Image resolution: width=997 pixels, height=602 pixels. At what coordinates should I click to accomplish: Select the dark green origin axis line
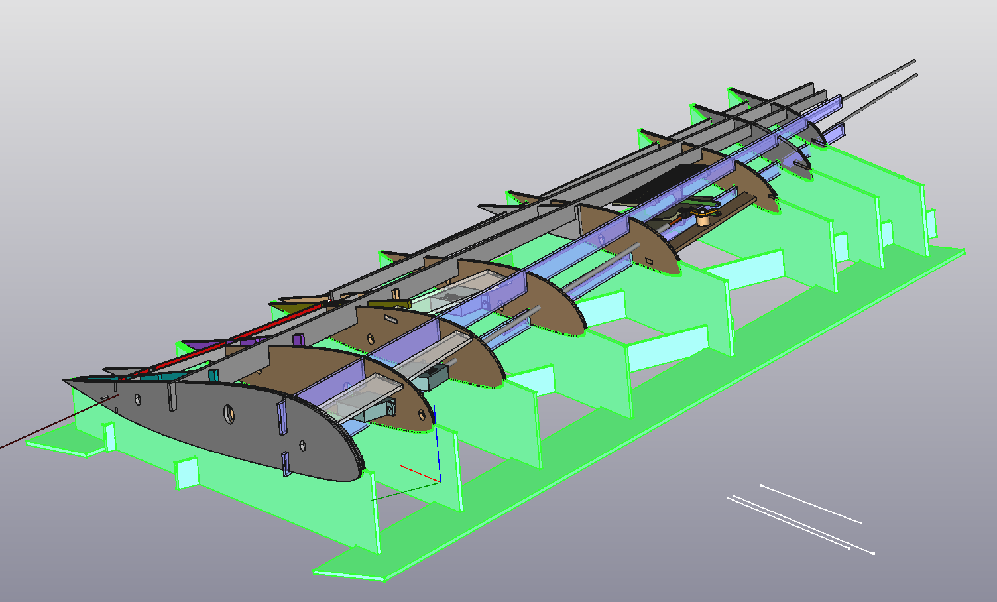[x=404, y=491]
